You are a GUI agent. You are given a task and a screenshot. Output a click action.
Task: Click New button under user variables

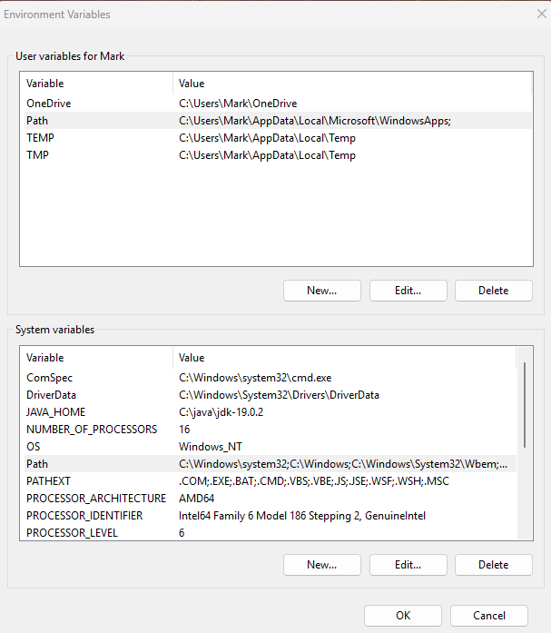coord(321,291)
